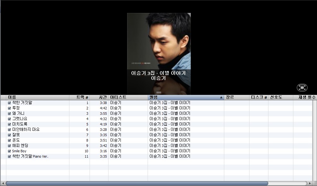Image resolution: width=317 pixels, height=186 pixels.
Task: Select the song 해피 엔딩
Action: point(20,146)
